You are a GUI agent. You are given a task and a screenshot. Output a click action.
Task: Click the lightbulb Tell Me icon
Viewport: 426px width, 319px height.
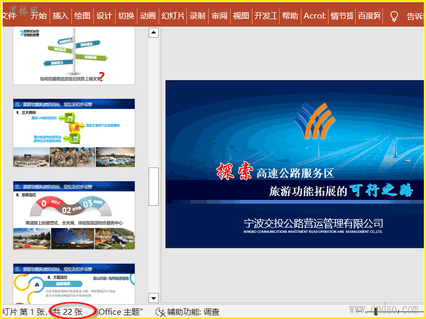click(x=394, y=16)
